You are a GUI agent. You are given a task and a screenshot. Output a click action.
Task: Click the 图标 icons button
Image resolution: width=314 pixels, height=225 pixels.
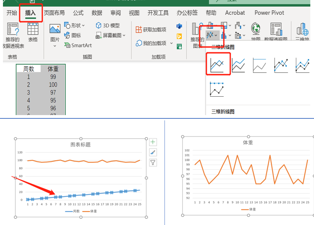[72, 35]
